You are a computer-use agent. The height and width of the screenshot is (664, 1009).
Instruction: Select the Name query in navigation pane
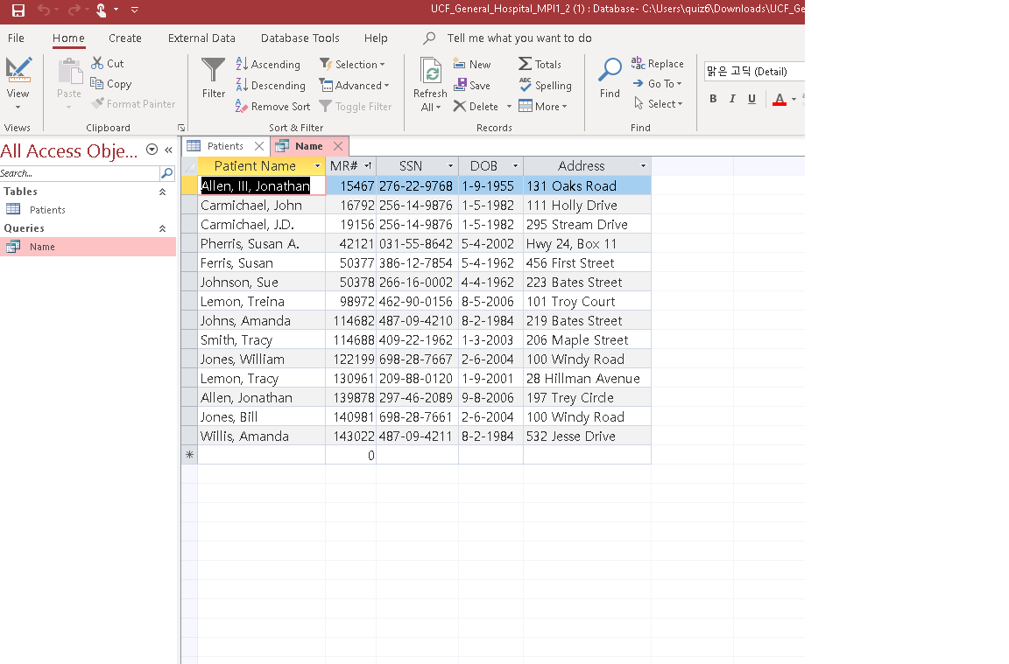click(88, 247)
